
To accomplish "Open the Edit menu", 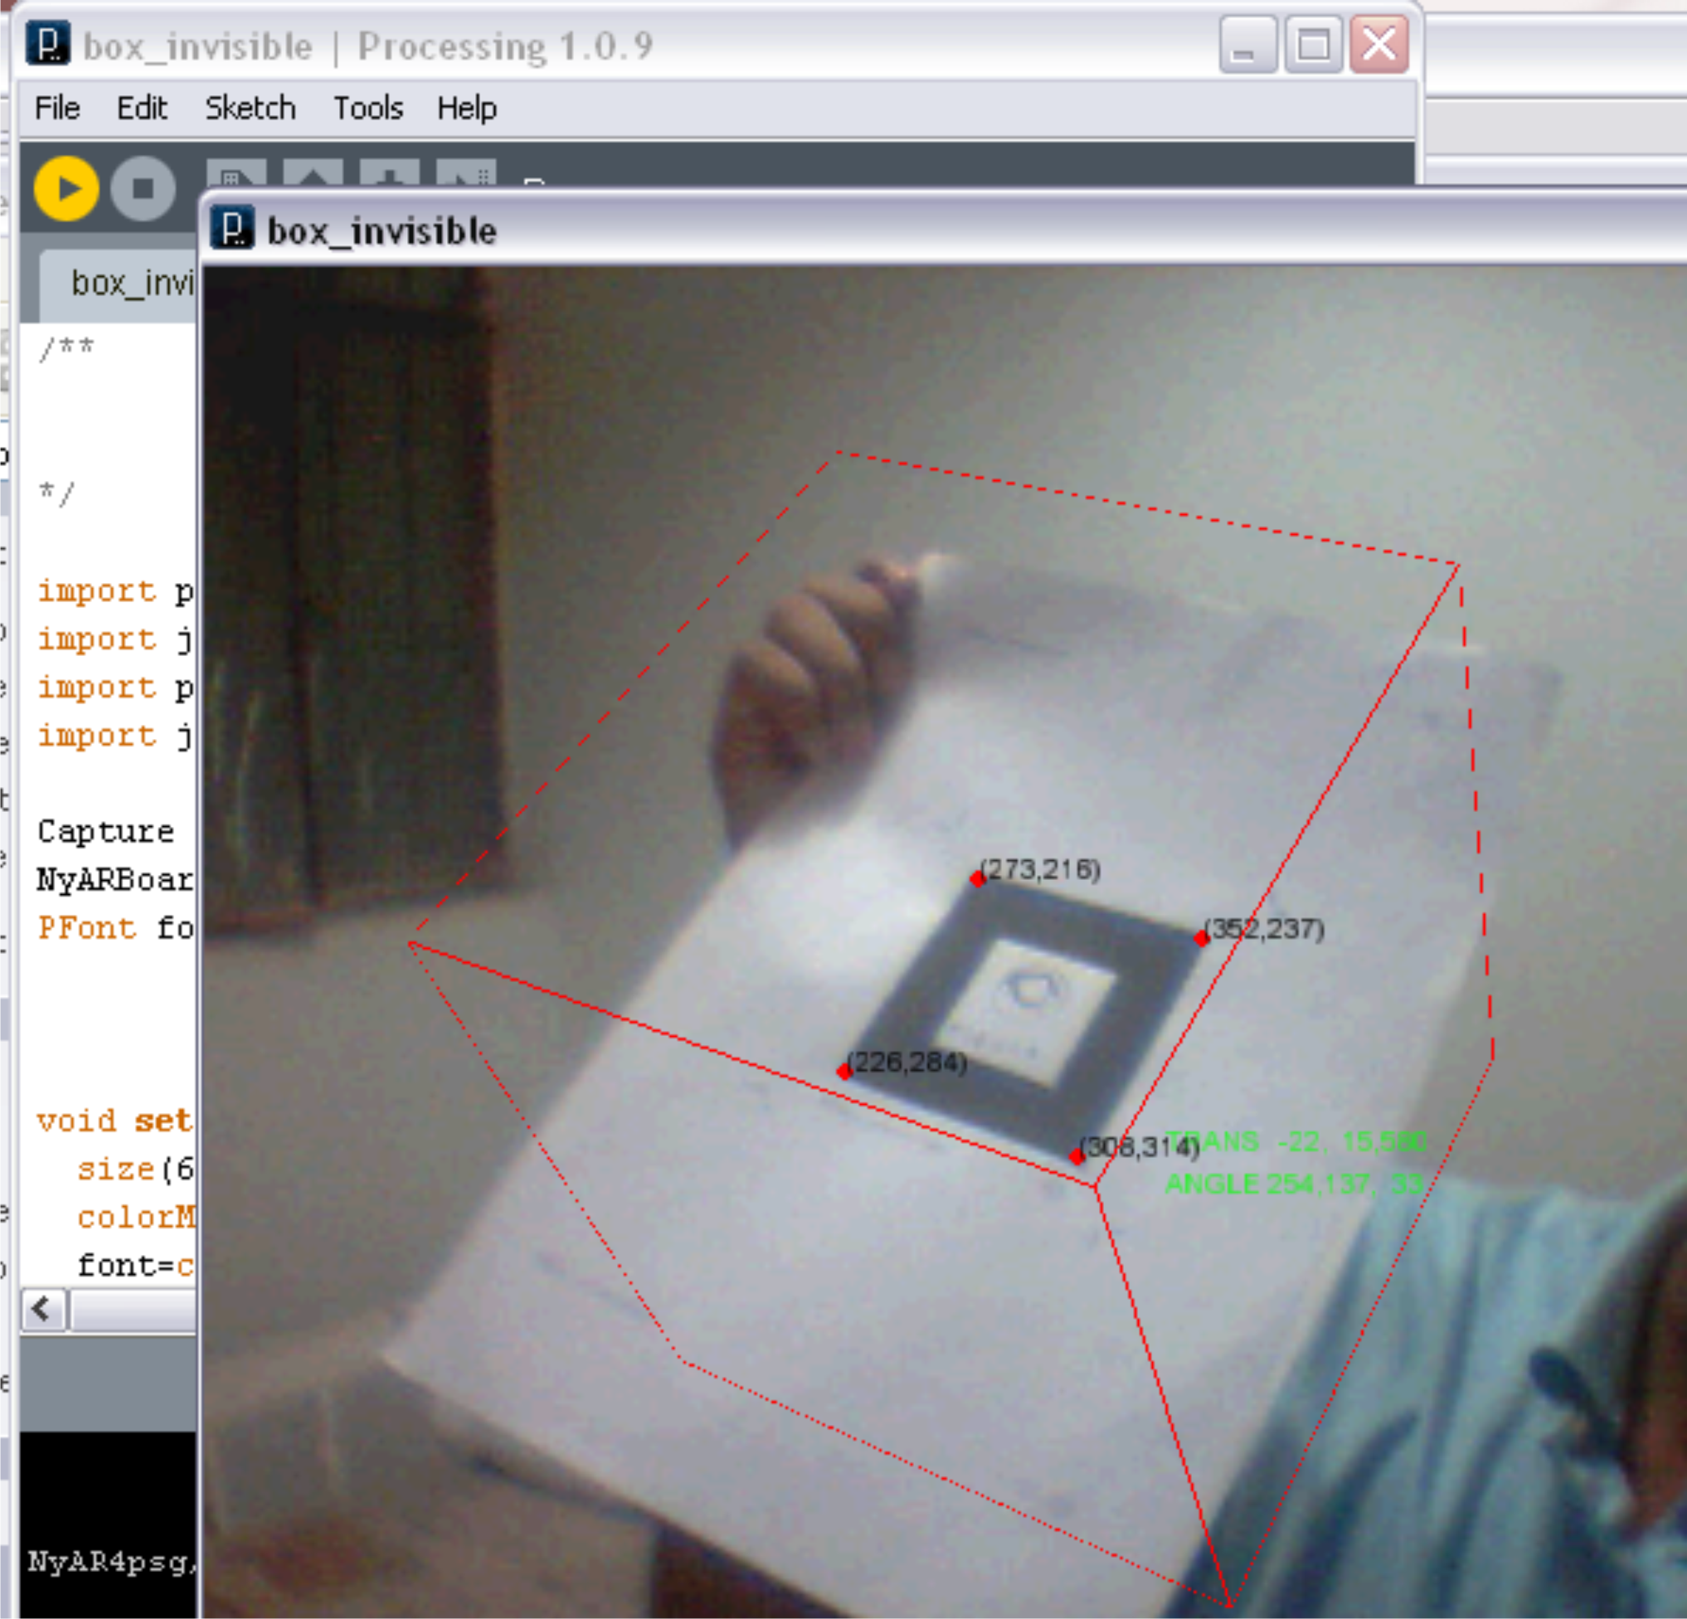I will click(x=141, y=109).
